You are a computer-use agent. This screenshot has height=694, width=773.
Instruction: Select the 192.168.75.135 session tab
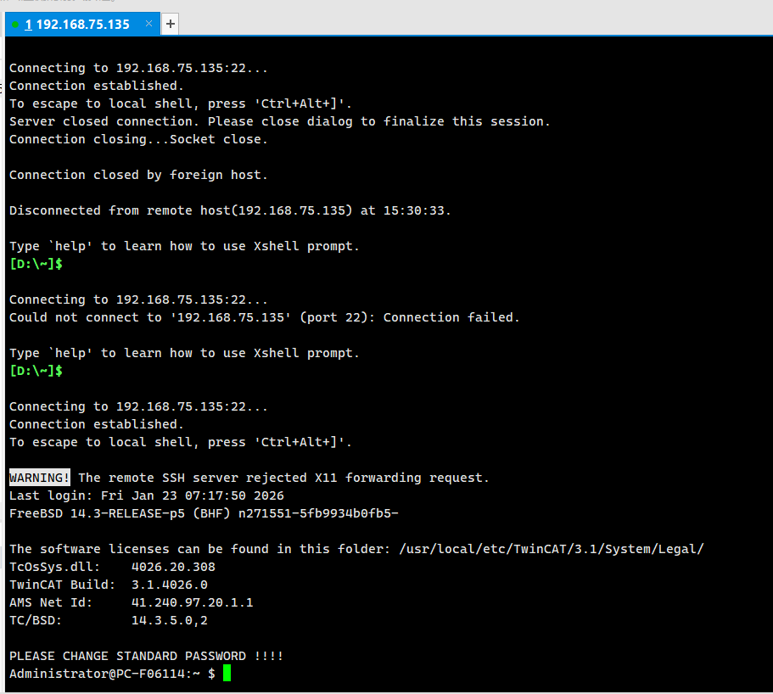click(x=82, y=25)
